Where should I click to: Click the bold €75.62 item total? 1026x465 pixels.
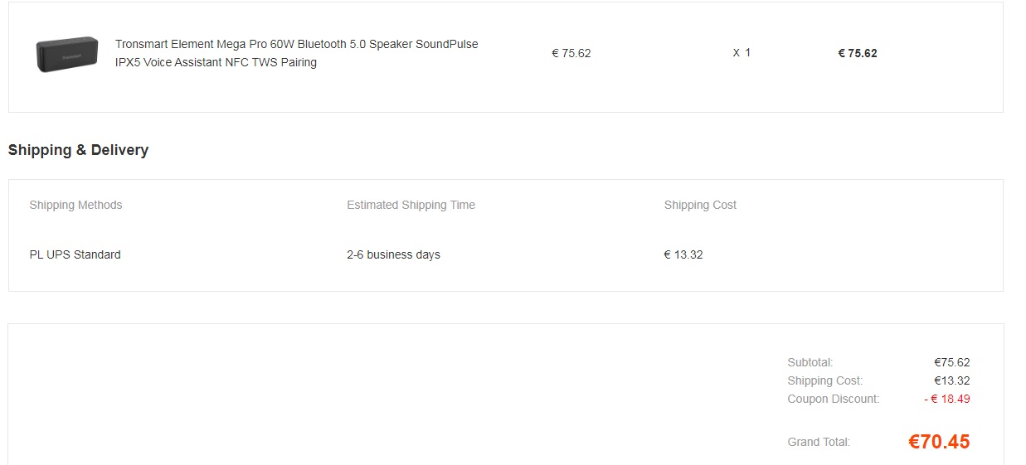(857, 53)
